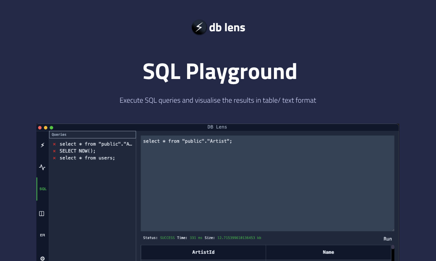Minimize DB Lens window yellow button
The width and height of the screenshot is (436, 261).
click(x=46, y=127)
